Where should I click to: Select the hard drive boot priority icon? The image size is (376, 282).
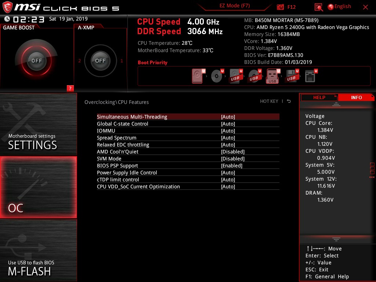[197, 75]
